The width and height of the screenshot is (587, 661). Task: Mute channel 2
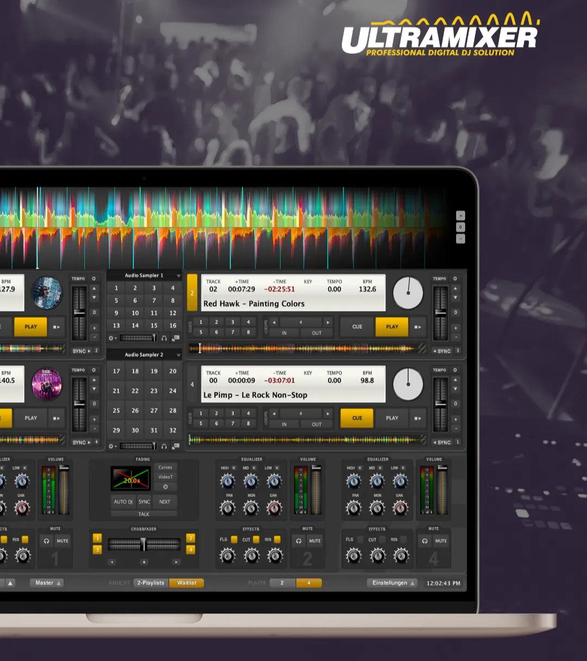tap(315, 541)
